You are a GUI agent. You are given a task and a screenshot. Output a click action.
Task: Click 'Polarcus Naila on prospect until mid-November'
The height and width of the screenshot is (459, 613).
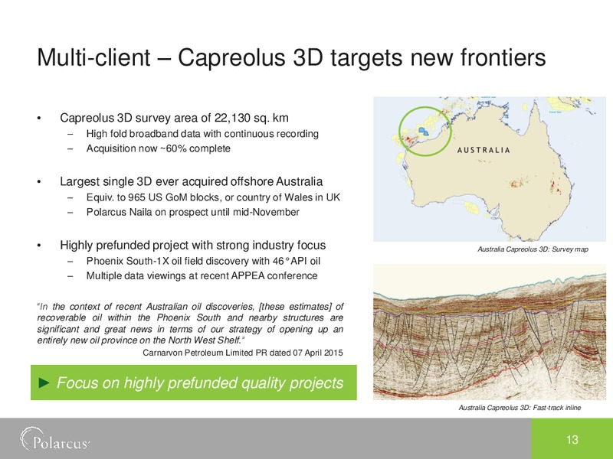click(x=193, y=213)
